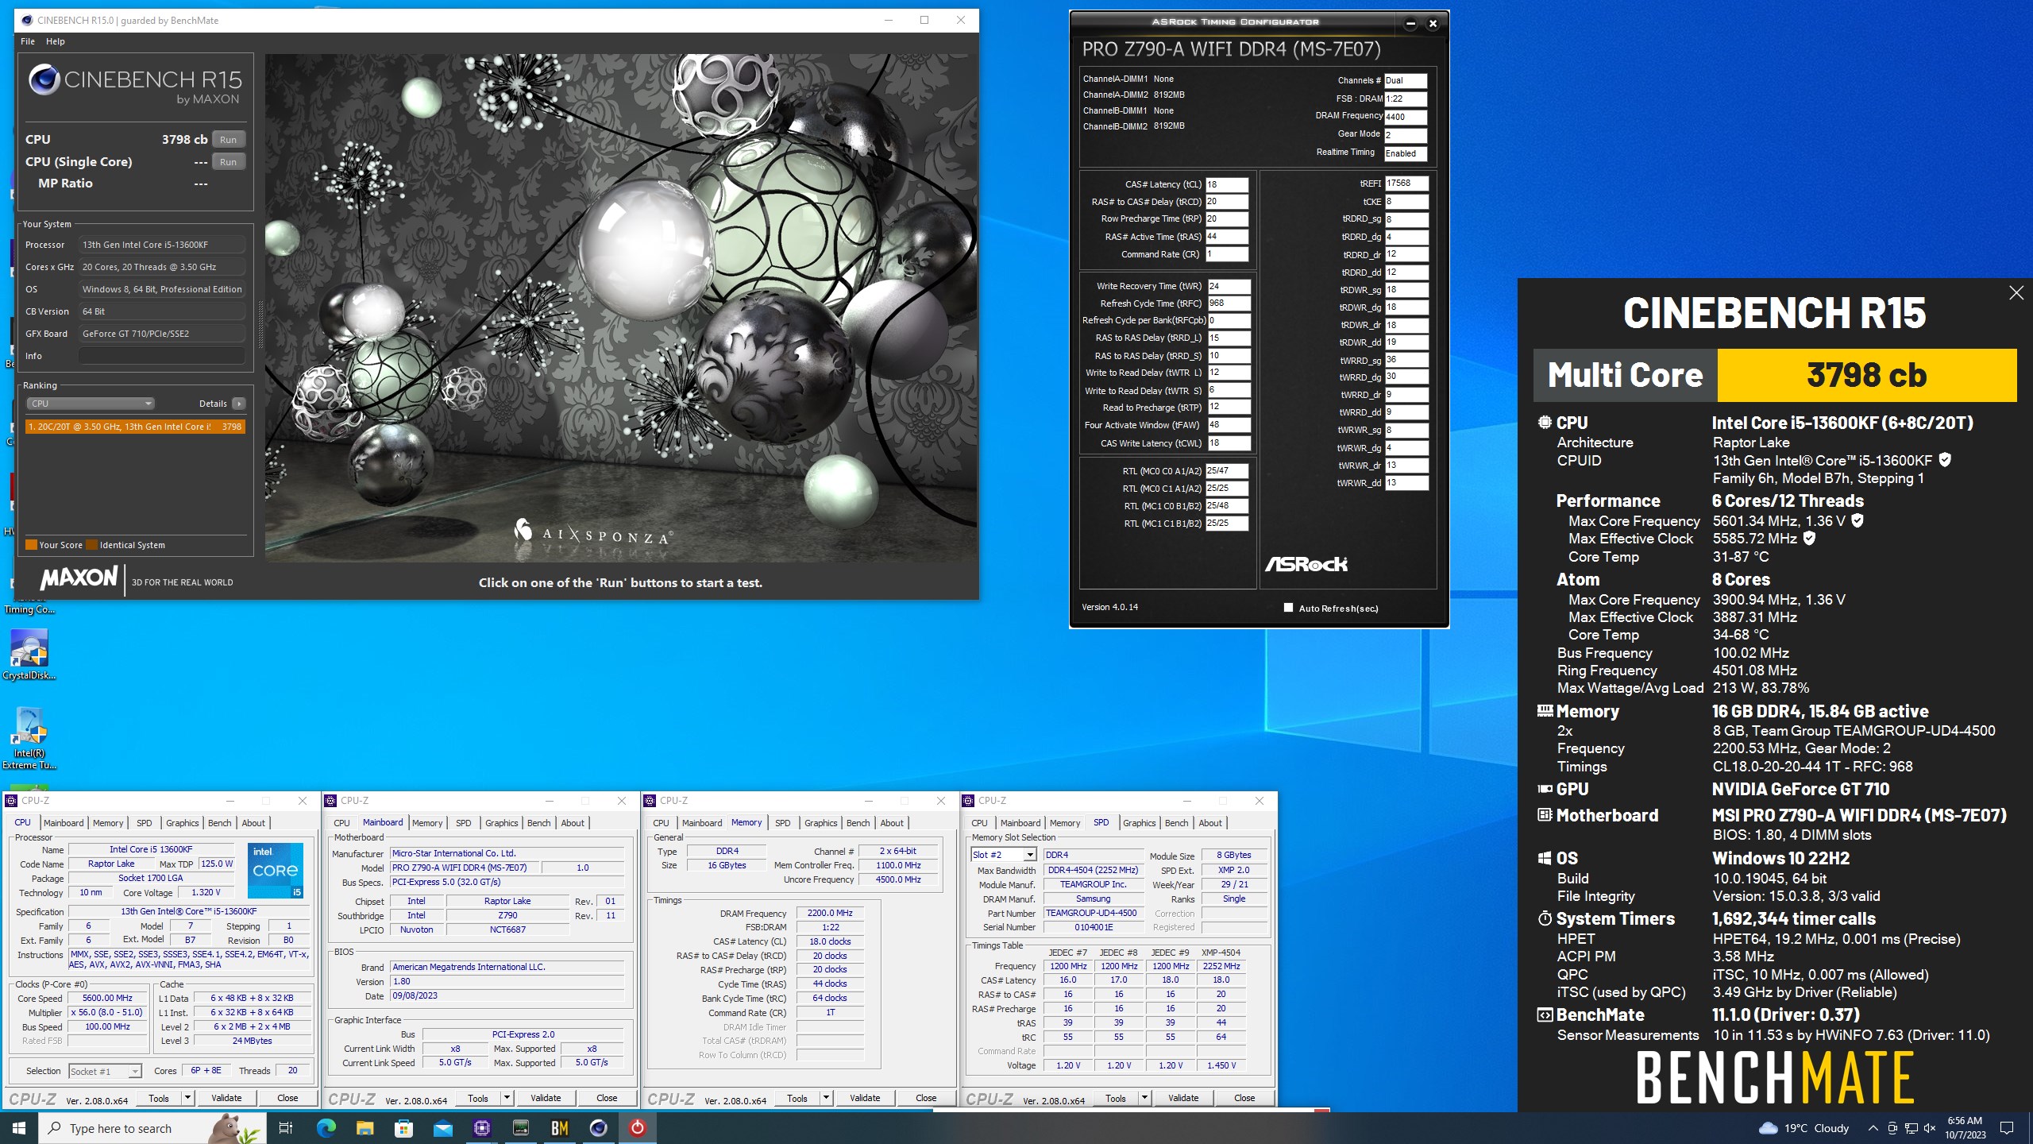The image size is (2033, 1144).
Task: Click the memory timing tool taskbar icon
Action: (x=520, y=1128)
